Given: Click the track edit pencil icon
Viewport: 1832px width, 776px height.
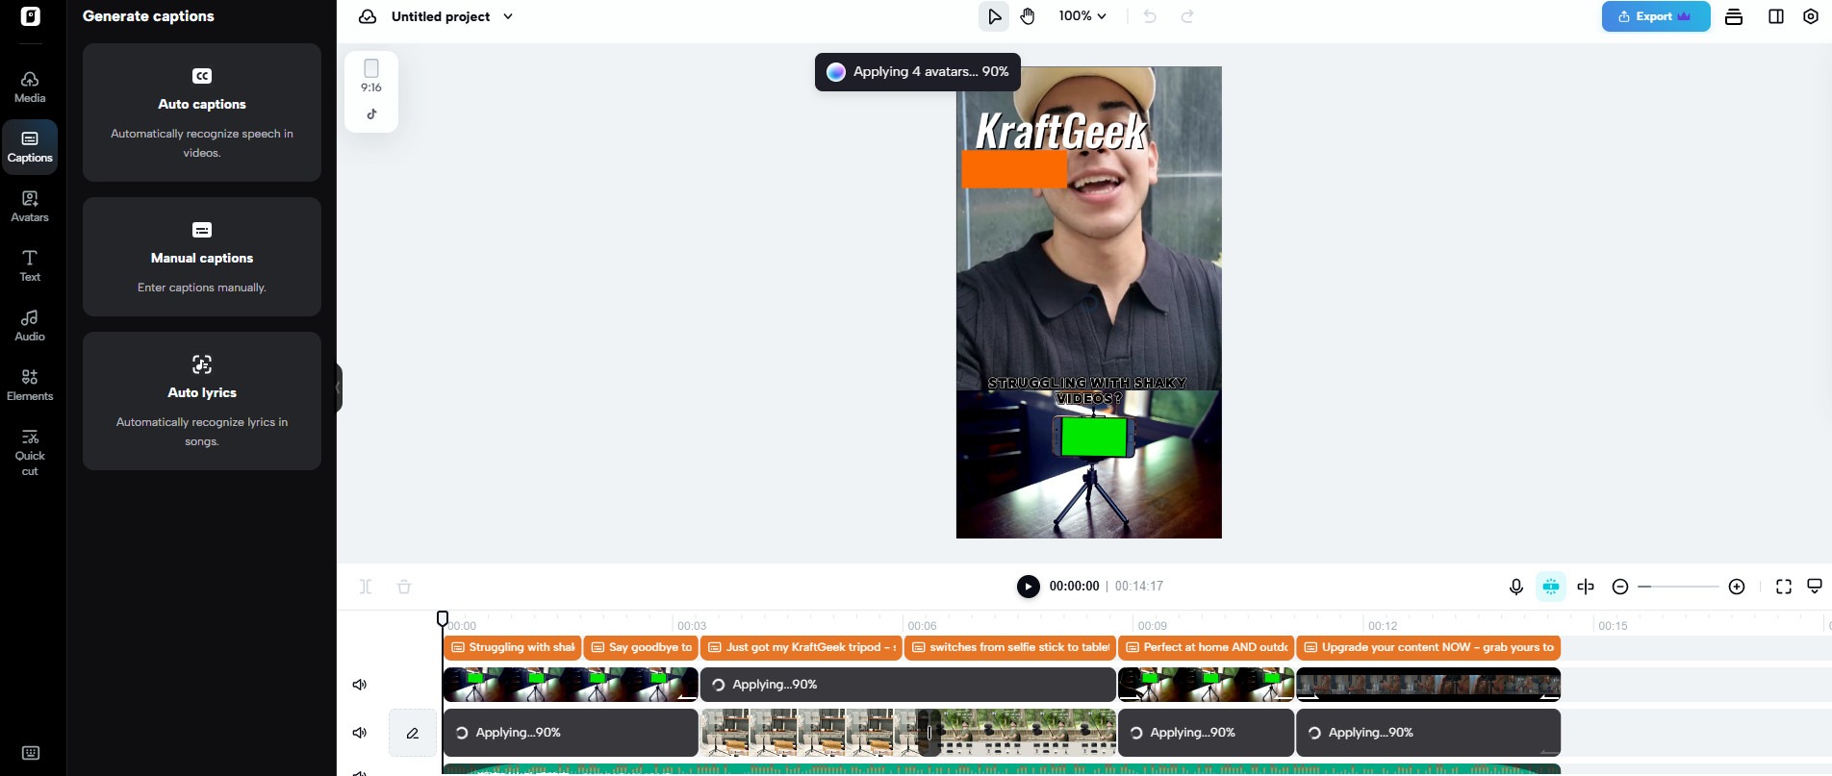Looking at the screenshot, I should 413,733.
